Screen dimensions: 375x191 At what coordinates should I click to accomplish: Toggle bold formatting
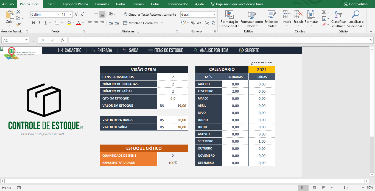point(33,23)
